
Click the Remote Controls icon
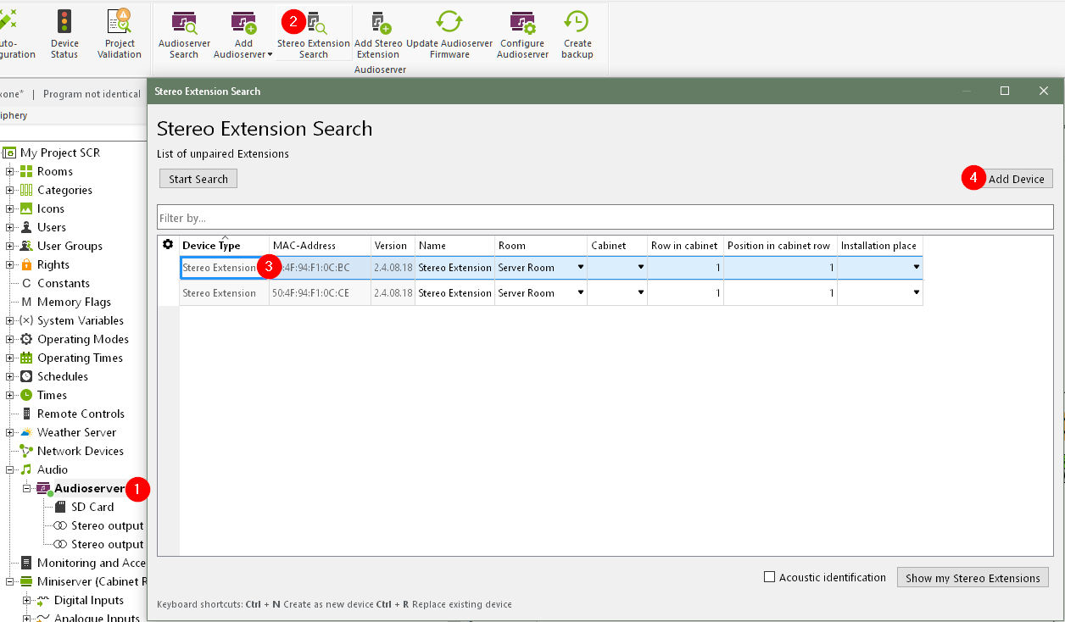(x=26, y=414)
